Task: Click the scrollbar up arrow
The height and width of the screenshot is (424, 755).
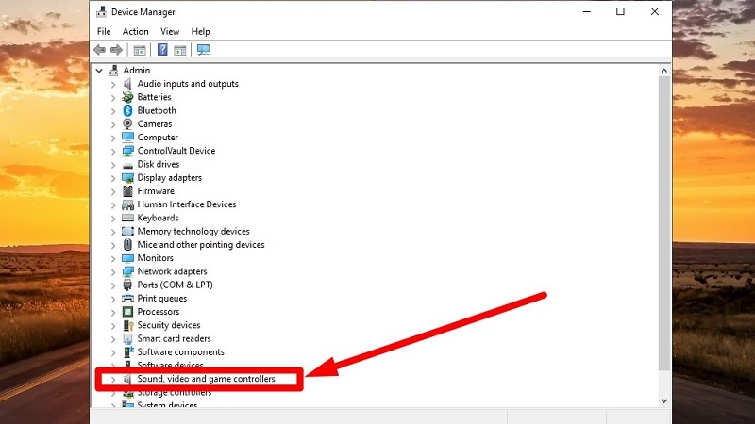Action: [x=664, y=71]
